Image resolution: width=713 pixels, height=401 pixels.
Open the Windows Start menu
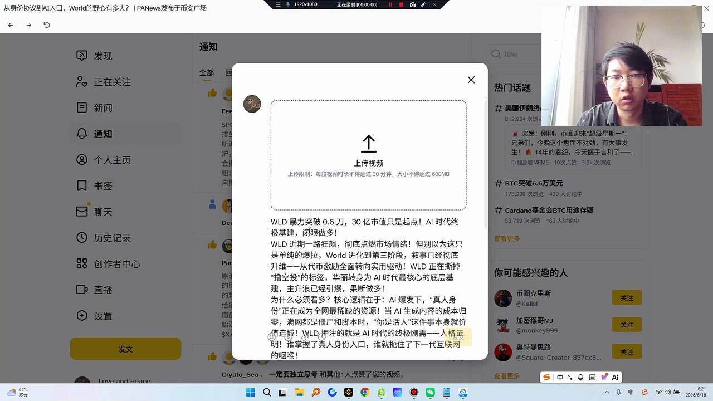click(x=250, y=392)
